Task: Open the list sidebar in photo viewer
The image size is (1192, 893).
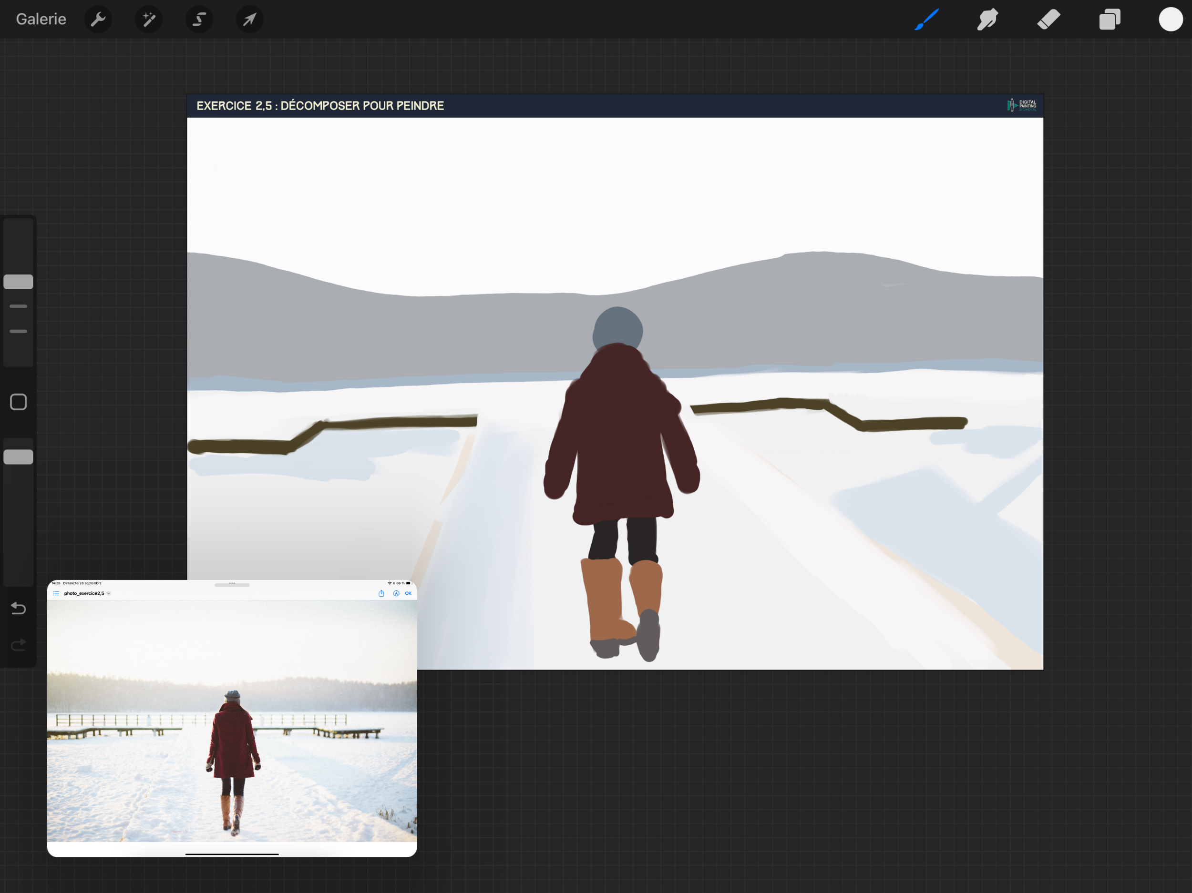Action: tap(56, 593)
